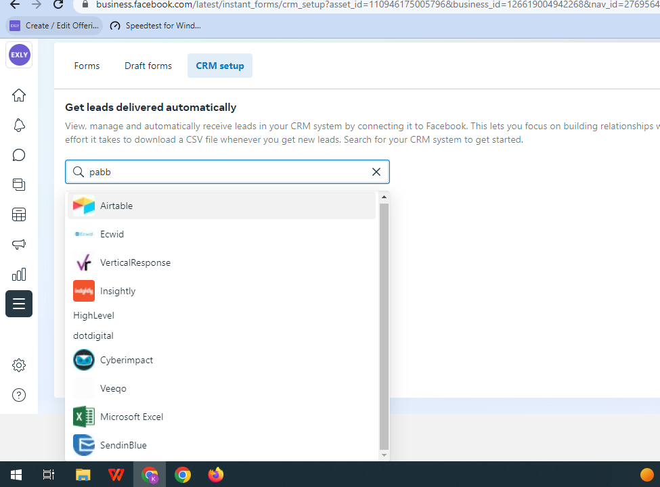
Task: Click the dropdown scrollbar up arrow
Action: point(384,197)
